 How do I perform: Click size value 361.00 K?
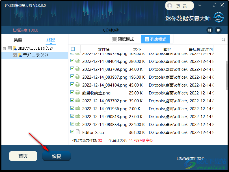click(x=137, y=133)
